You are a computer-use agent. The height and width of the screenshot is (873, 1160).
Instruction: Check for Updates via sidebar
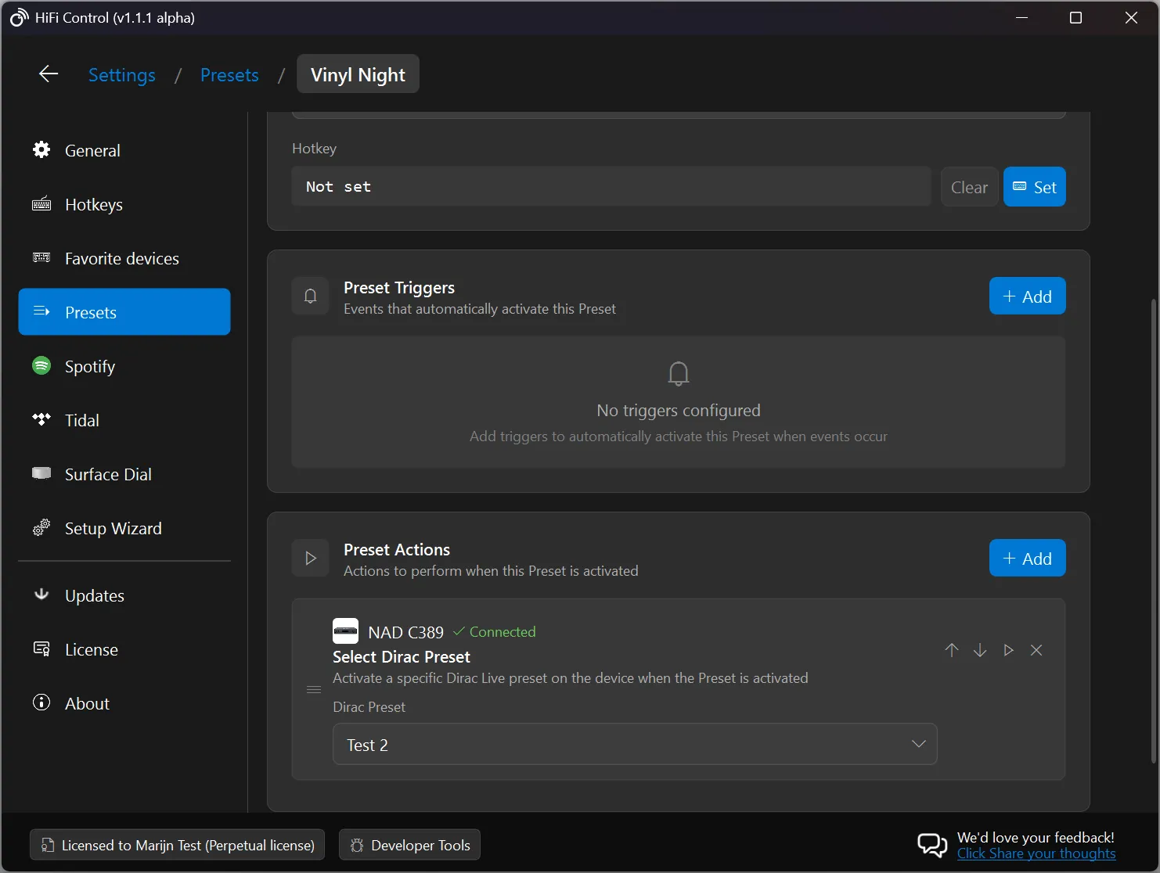pos(94,595)
